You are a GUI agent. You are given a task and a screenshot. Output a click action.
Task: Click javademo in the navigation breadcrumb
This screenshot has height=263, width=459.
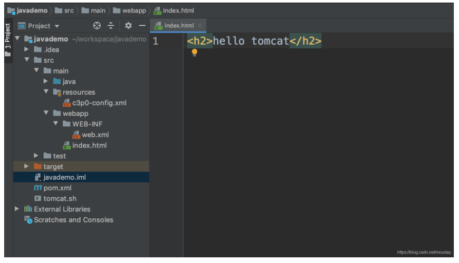point(32,11)
